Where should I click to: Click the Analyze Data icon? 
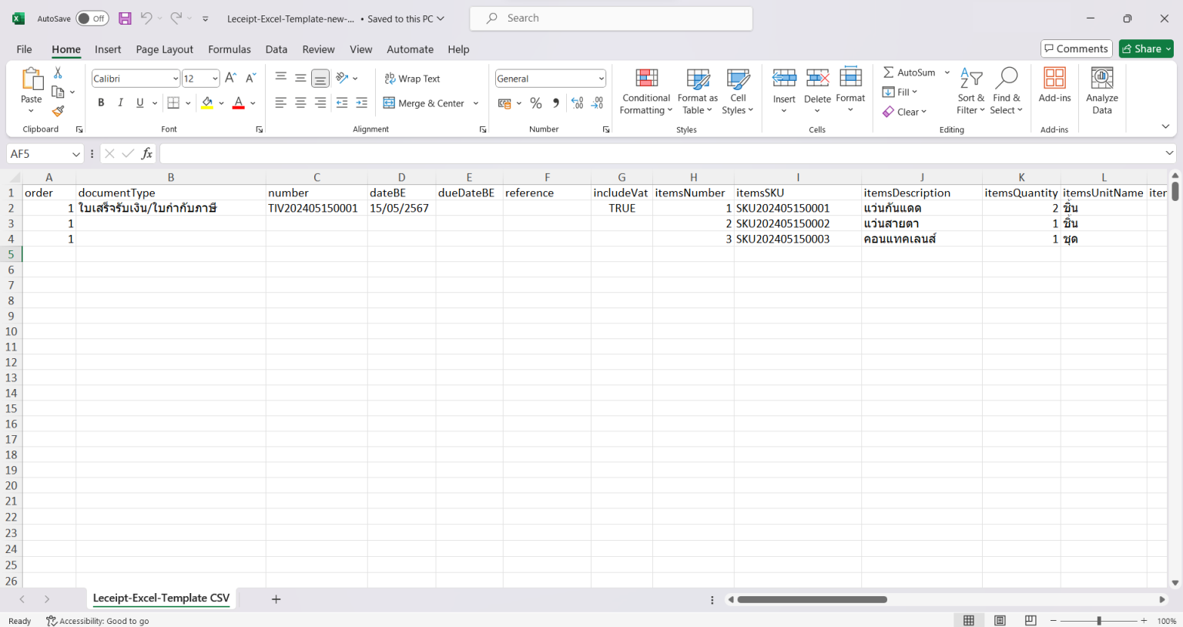point(1101,79)
